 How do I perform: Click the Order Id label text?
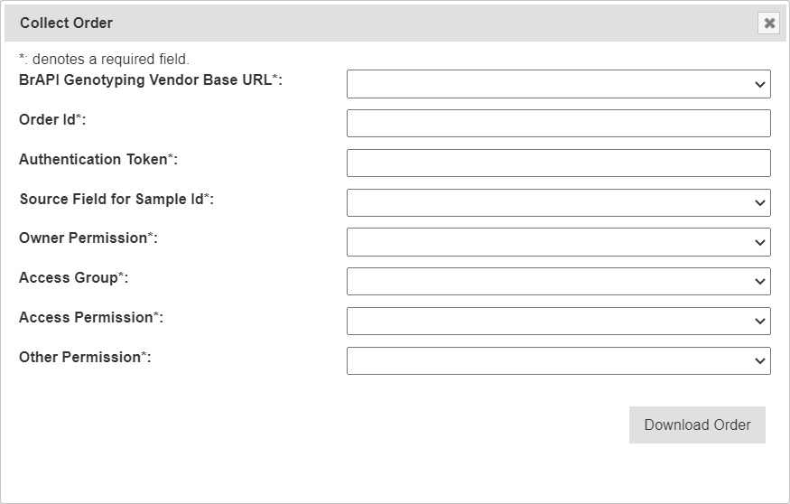pyautogui.click(x=52, y=120)
